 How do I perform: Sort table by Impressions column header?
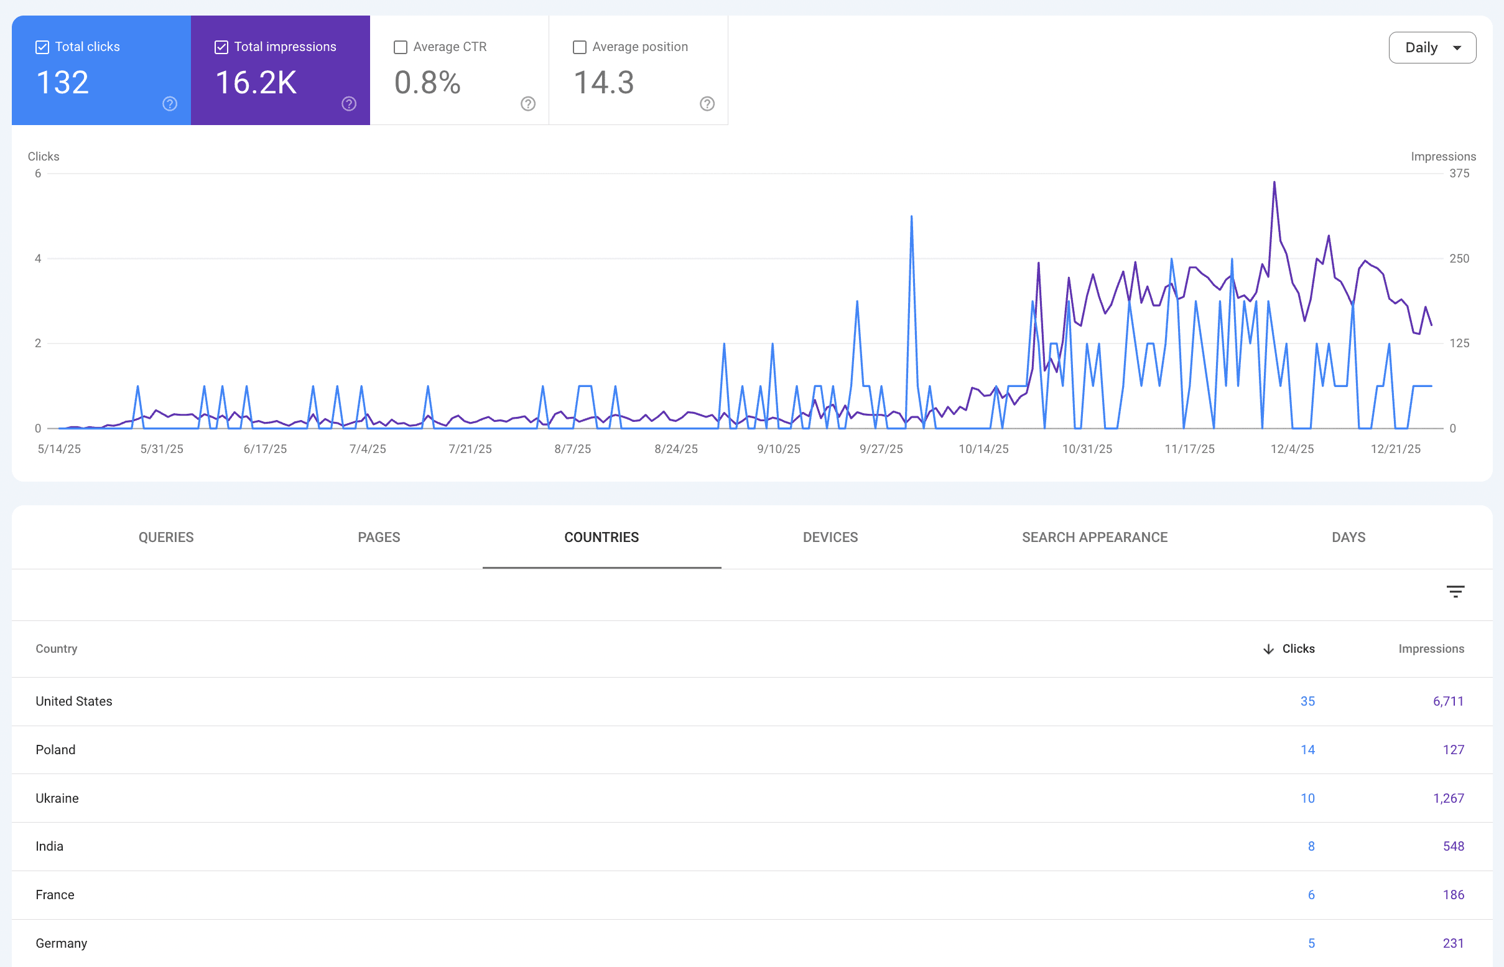1431,648
